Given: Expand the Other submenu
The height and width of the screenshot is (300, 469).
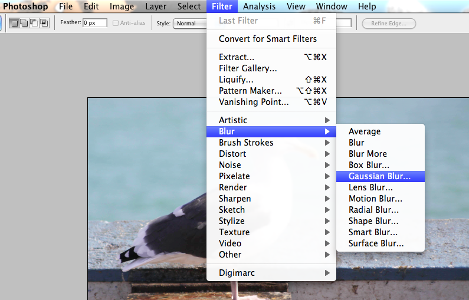Looking at the screenshot, I should (271, 255).
